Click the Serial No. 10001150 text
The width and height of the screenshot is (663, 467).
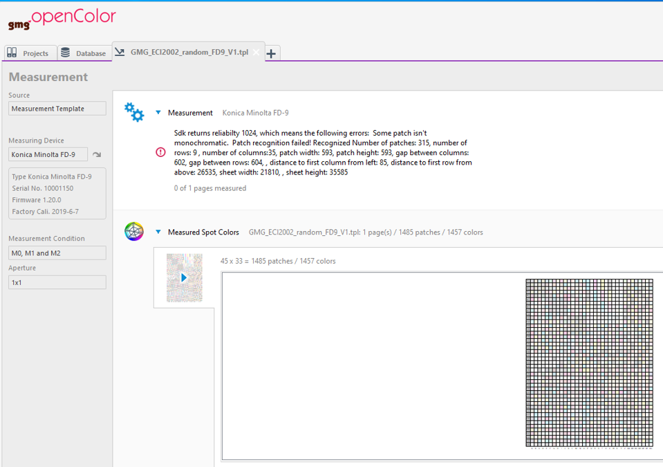pos(42,188)
